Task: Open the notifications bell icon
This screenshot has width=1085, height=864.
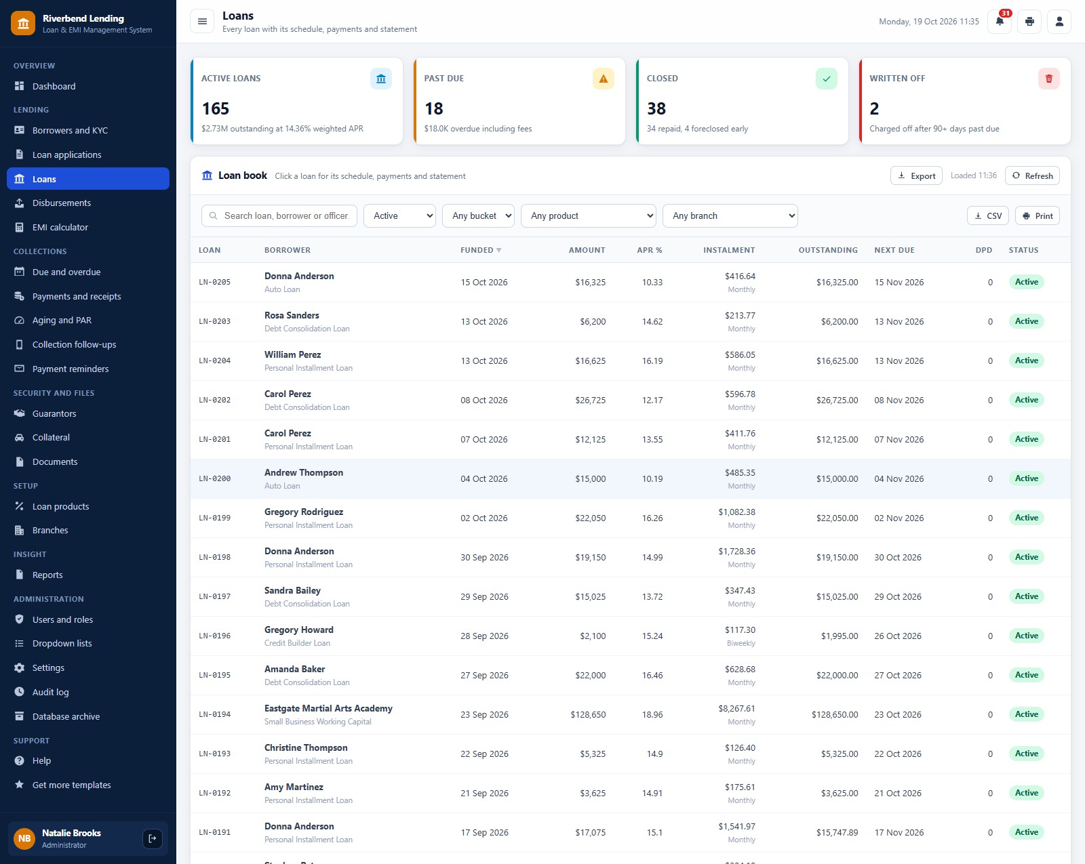Action: [1000, 22]
